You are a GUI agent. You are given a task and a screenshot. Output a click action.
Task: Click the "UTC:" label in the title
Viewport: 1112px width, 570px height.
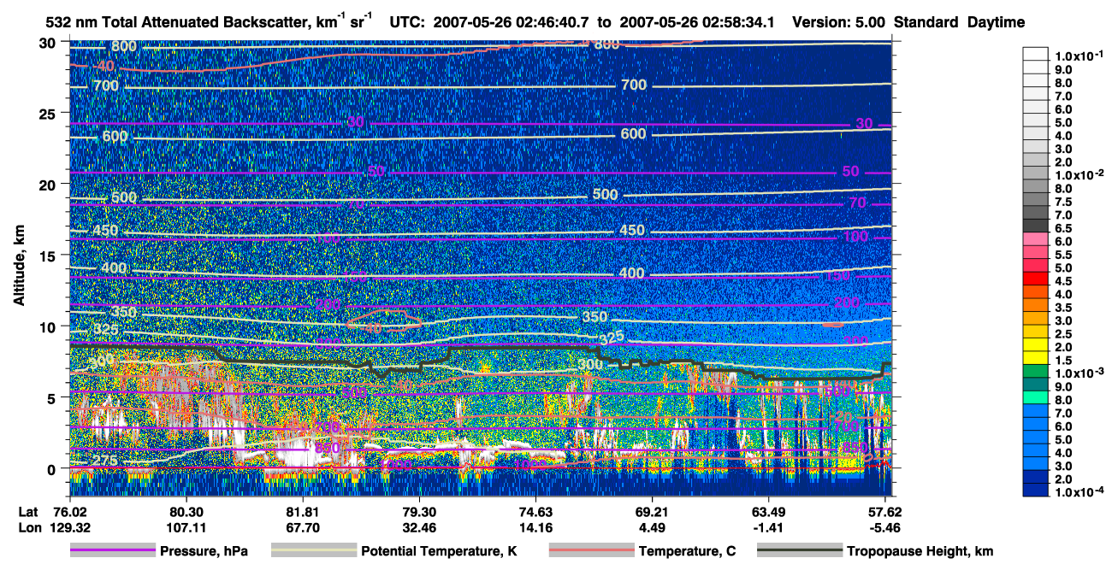(407, 21)
